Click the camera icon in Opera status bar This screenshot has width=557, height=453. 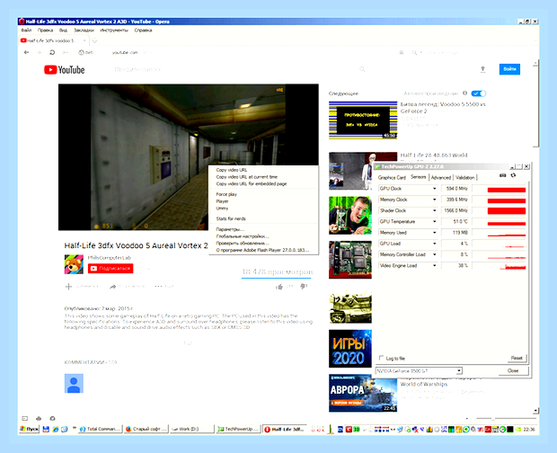(x=52, y=418)
